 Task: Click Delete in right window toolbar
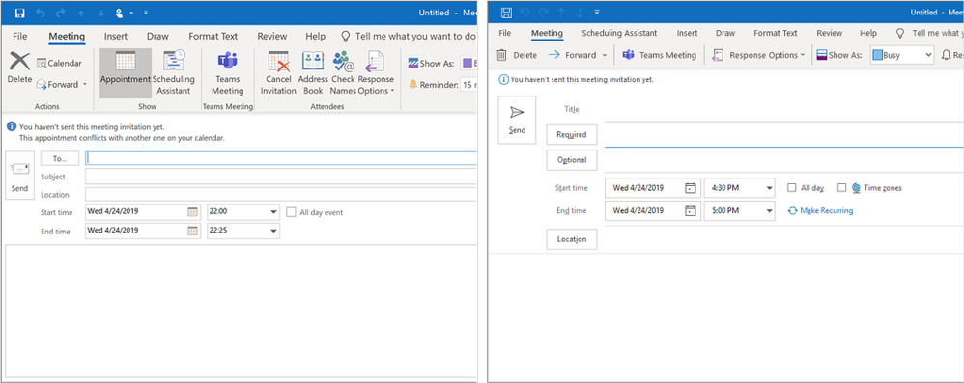517,55
